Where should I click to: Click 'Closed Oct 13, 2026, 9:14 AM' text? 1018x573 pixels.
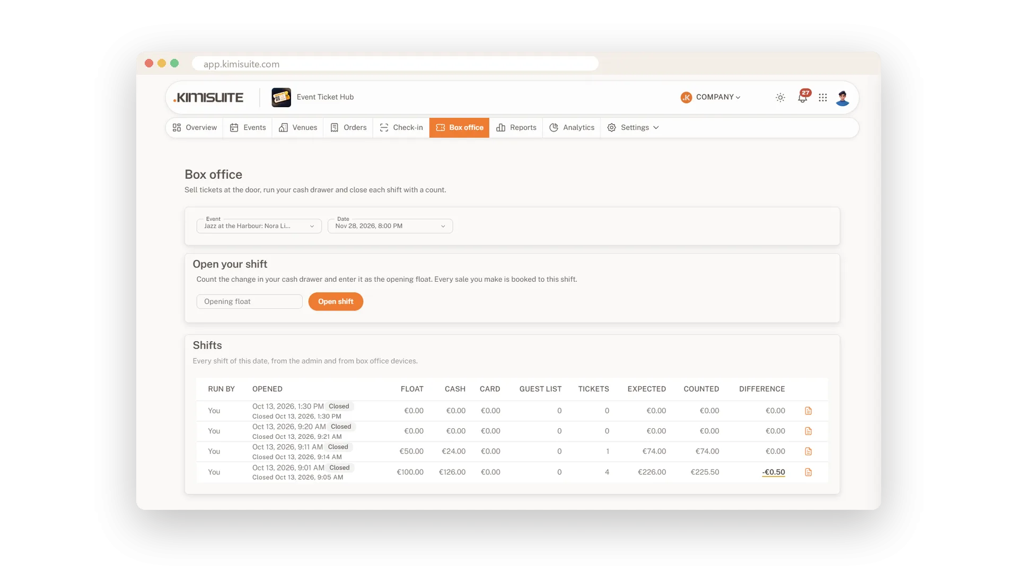point(297,457)
